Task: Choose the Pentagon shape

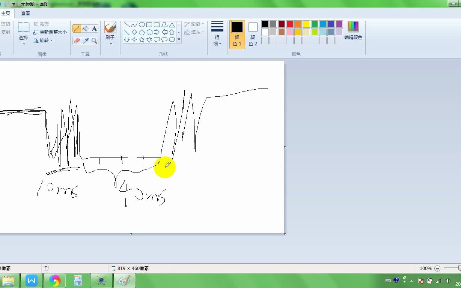Action: coord(142,32)
